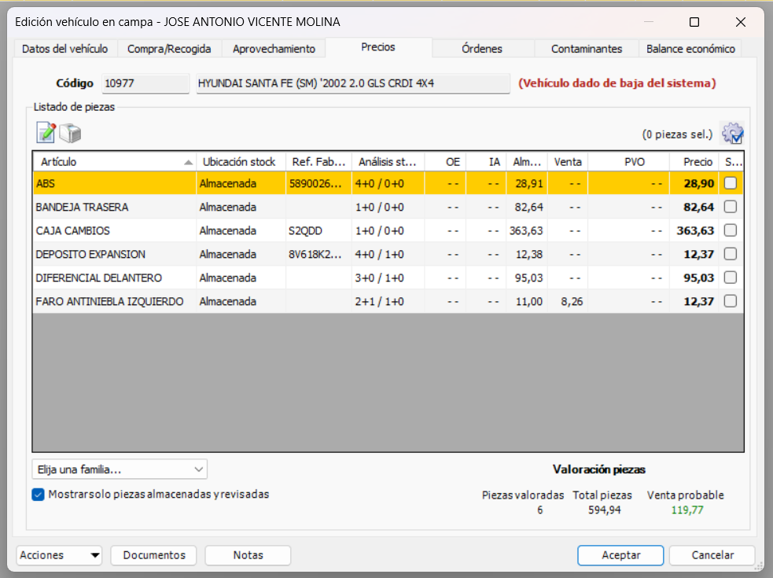773x578 pixels.
Task: Switch to the Órdenes tab
Action: tap(482, 48)
